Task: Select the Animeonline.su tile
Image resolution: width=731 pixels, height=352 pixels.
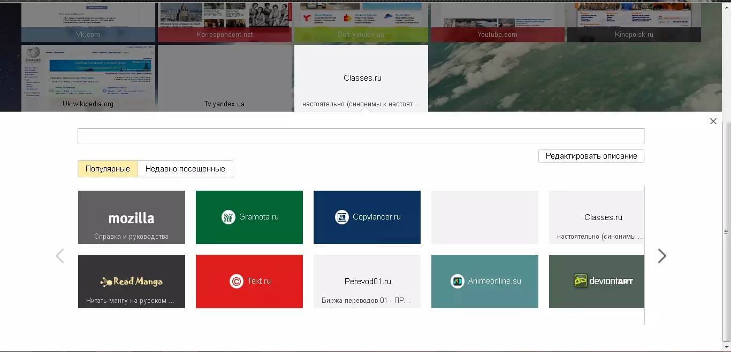Action: (x=485, y=281)
